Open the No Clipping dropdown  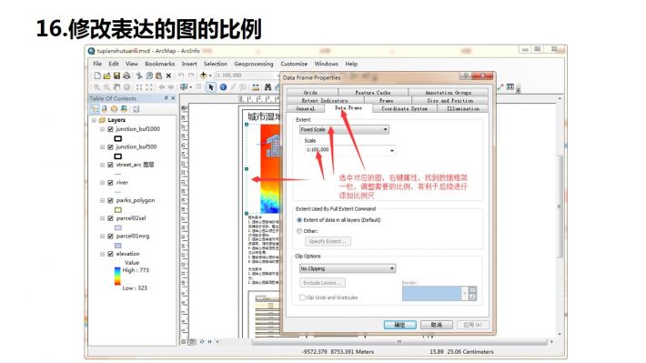pyautogui.click(x=348, y=268)
